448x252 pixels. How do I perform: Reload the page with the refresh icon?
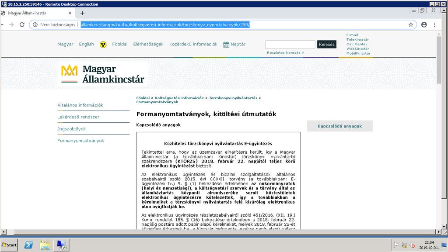click(x=22, y=25)
